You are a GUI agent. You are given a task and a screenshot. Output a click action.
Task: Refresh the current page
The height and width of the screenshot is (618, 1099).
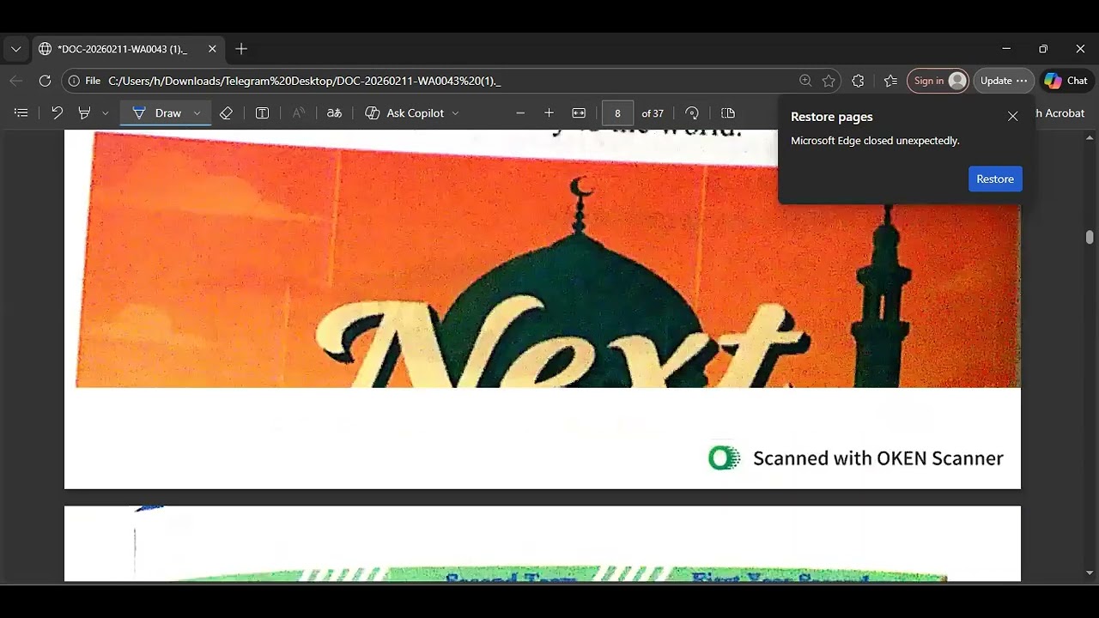click(45, 81)
